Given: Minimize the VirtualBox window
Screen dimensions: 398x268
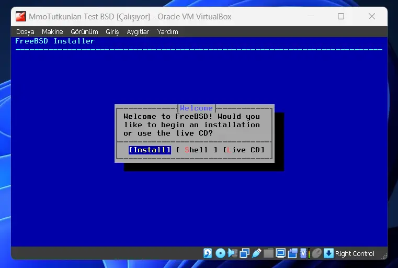Looking at the screenshot, I should [311, 16].
